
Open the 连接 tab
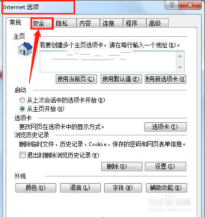111,23
